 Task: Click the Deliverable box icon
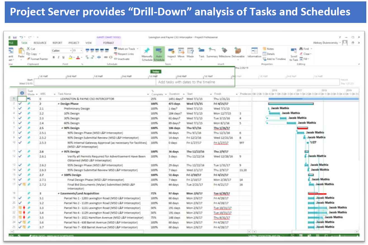238,50
